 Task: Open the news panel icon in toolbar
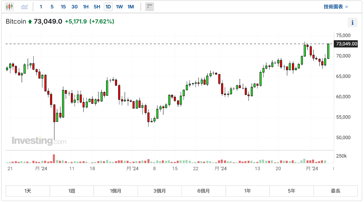[x=149, y=7]
